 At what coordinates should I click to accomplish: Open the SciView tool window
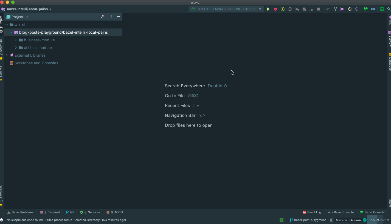(x=390, y=39)
